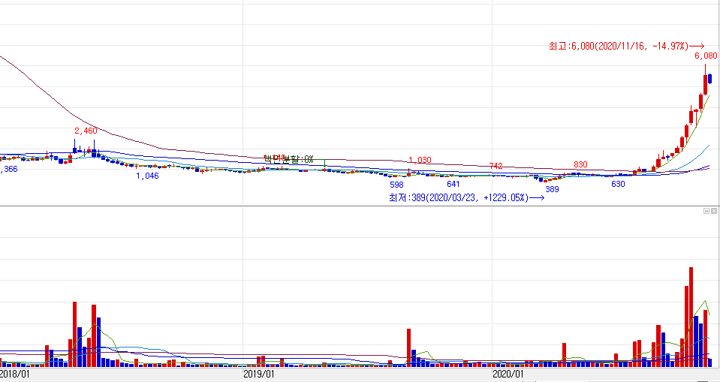Click the 630 price label
Viewport: 720px width, 382px height.
[x=618, y=184]
